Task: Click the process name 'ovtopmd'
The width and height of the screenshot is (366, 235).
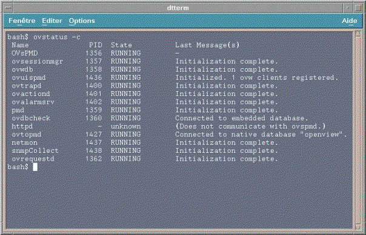Action: (x=27, y=135)
